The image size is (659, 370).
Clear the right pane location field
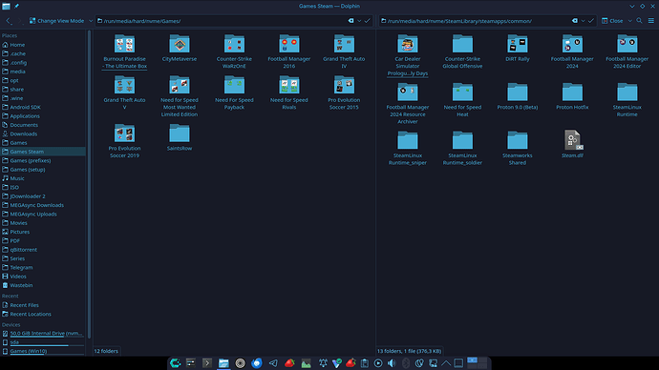[x=575, y=21]
